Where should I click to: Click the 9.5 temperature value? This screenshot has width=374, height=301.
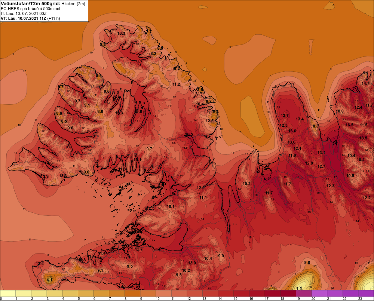click(x=130, y=266)
